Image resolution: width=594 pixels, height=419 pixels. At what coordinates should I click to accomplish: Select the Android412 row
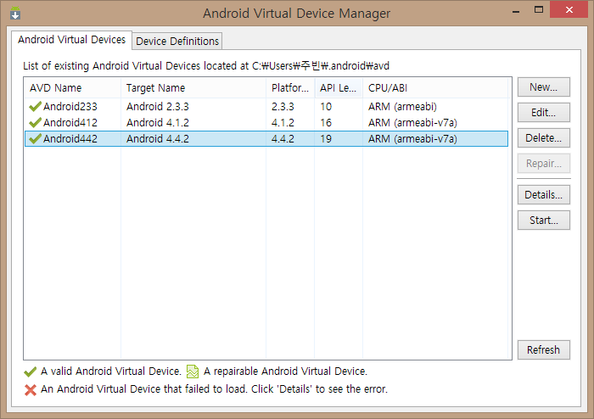[266, 123]
